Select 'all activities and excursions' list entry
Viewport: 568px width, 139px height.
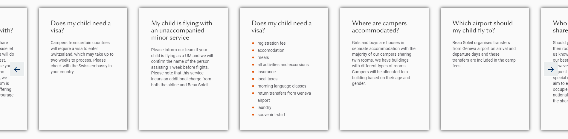click(x=283, y=65)
